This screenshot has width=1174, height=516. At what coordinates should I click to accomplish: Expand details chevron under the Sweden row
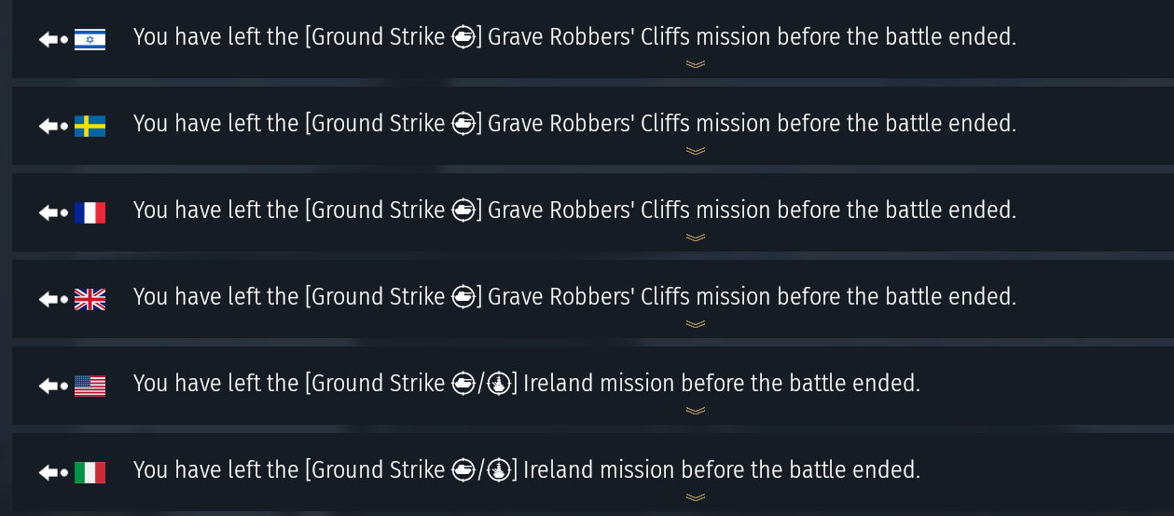(x=695, y=151)
